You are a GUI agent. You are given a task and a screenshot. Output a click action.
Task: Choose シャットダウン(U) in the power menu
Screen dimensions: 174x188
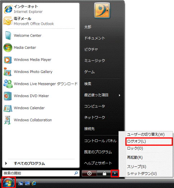coord(142,174)
